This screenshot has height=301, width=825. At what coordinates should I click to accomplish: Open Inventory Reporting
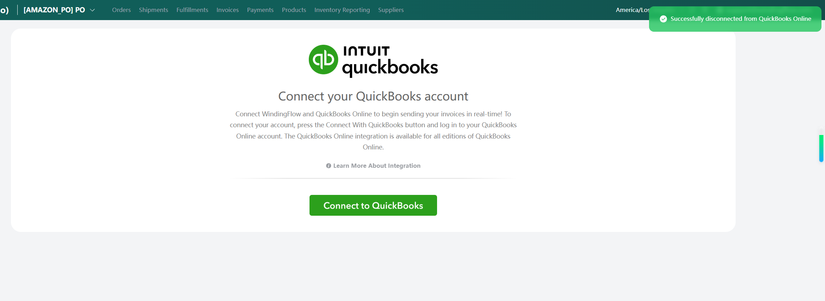click(x=342, y=10)
